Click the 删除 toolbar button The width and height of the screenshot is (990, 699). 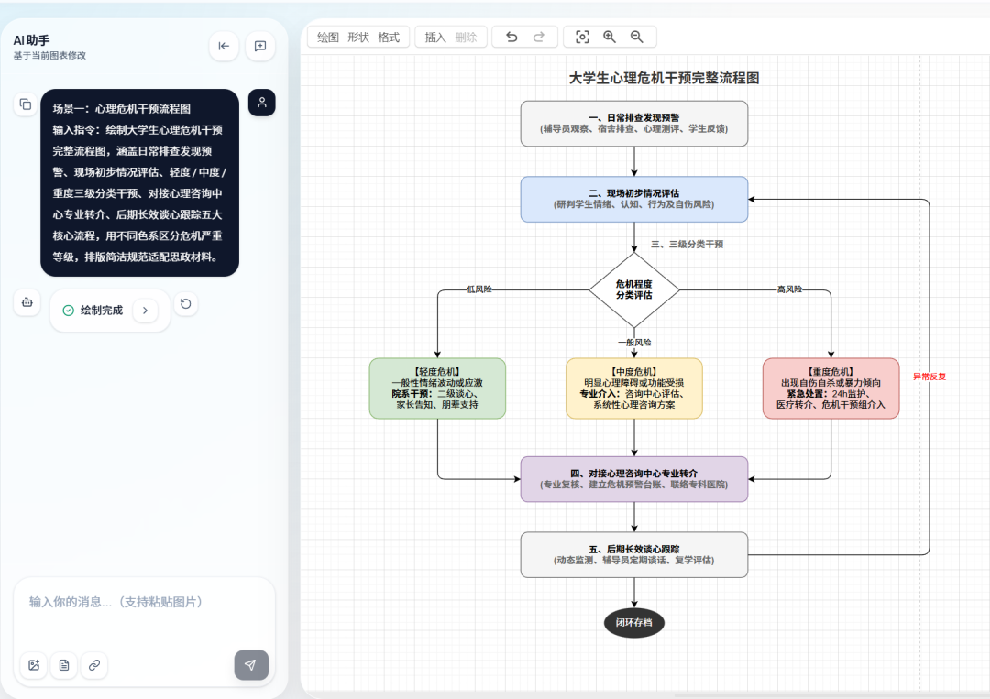(466, 38)
